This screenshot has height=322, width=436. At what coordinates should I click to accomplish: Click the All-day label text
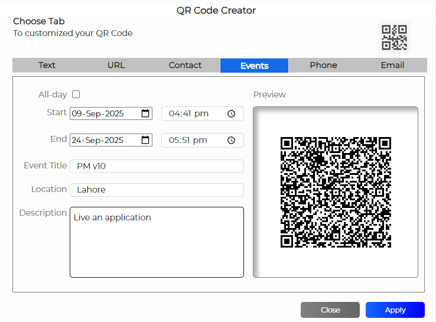[x=53, y=95]
